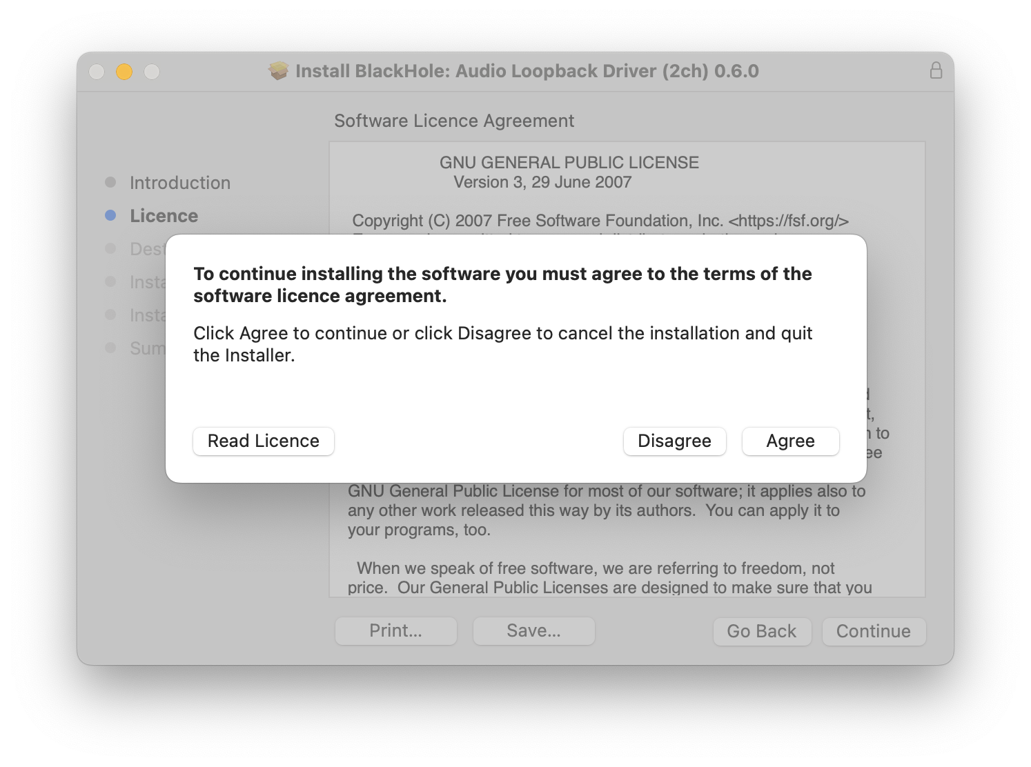Click the blue bullet beside Licence
The height and width of the screenshot is (767, 1031).
tap(110, 215)
